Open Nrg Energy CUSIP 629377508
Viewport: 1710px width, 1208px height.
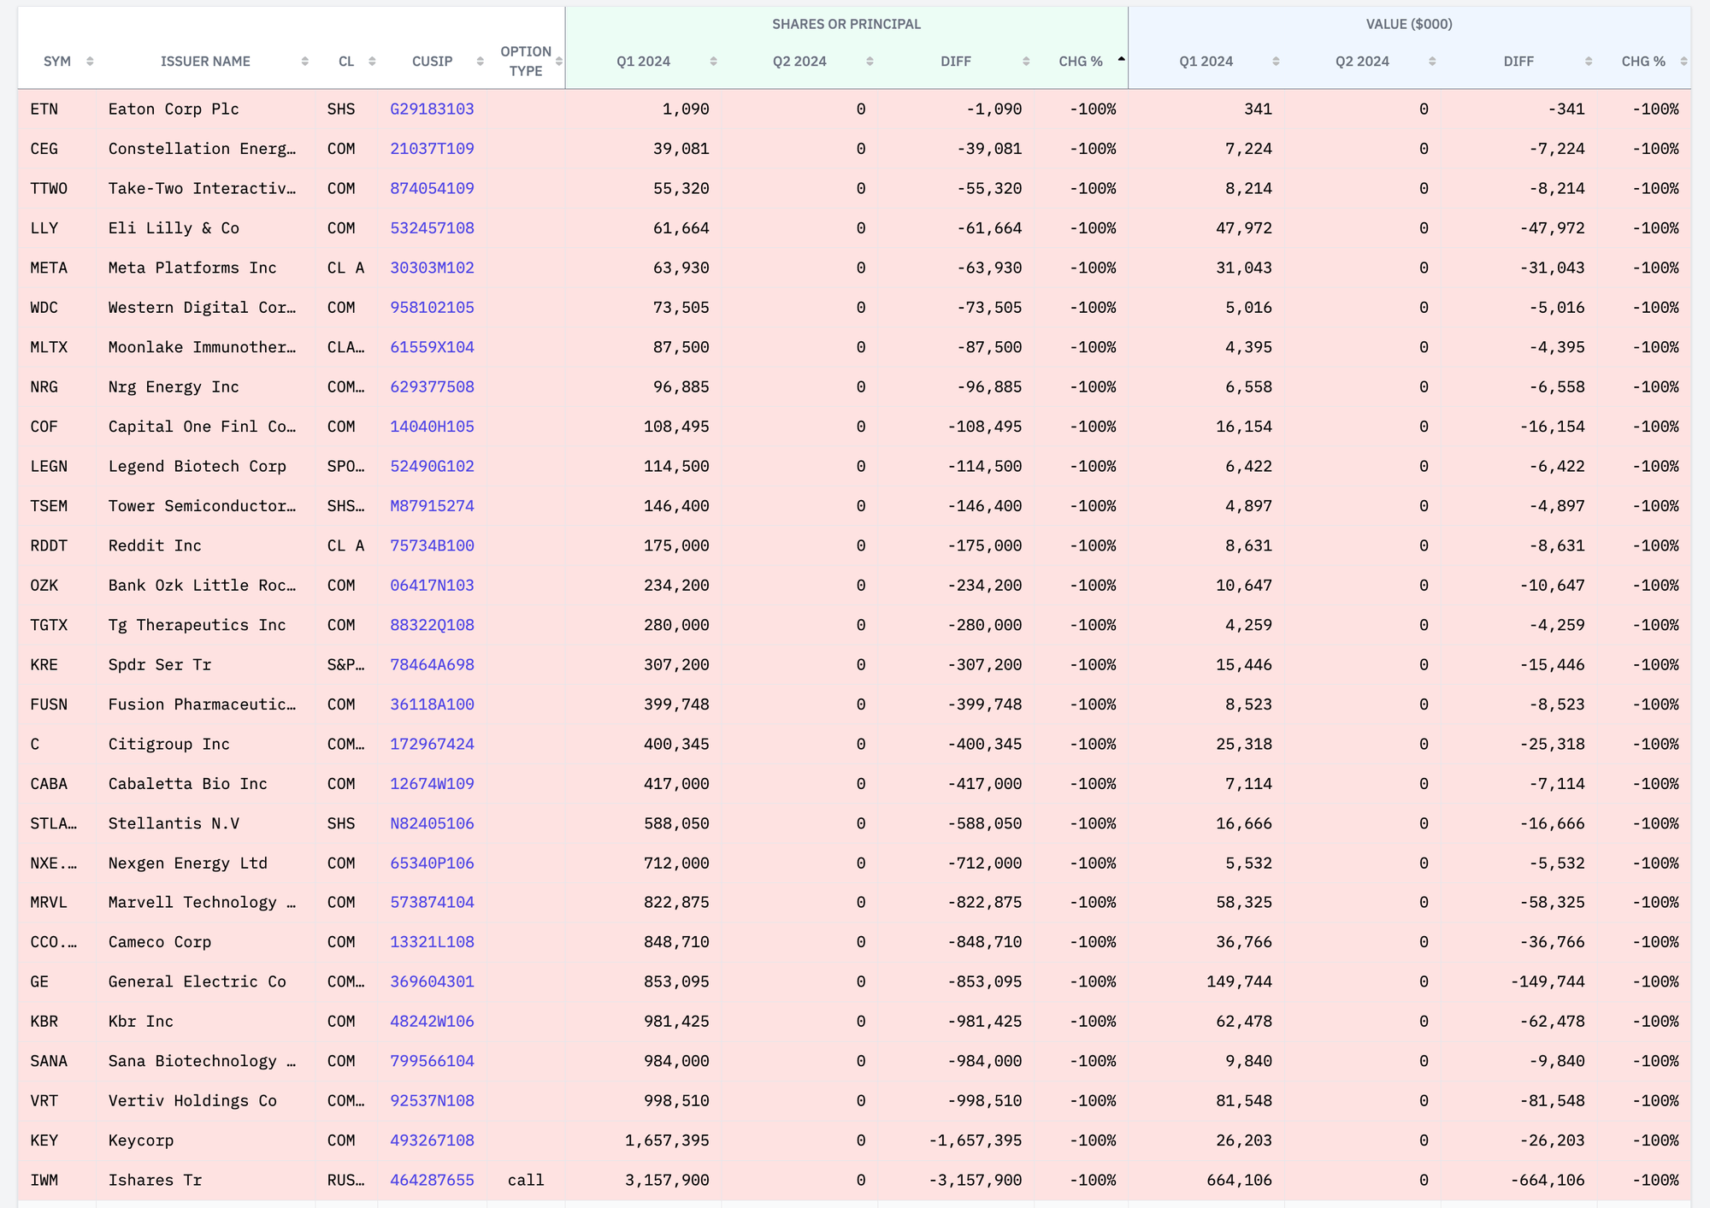pyautogui.click(x=432, y=386)
